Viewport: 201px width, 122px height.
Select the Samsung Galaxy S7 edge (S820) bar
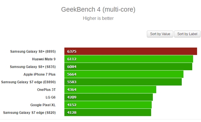click(x=108, y=113)
